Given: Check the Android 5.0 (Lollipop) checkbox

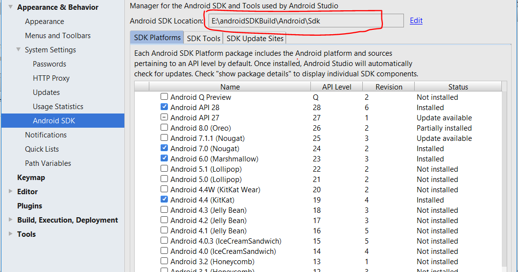Looking at the screenshot, I should (x=164, y=179).
